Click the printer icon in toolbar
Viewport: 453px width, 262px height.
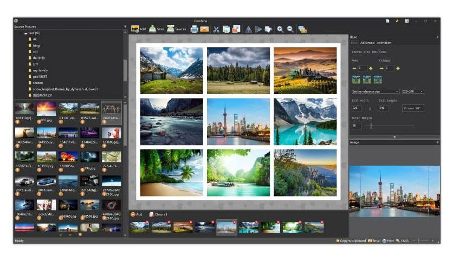194,29
